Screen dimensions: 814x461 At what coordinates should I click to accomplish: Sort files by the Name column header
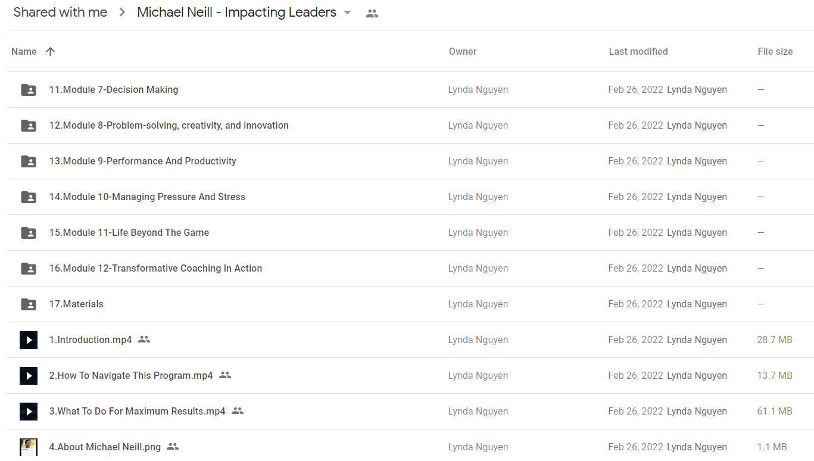click(24, 51)
